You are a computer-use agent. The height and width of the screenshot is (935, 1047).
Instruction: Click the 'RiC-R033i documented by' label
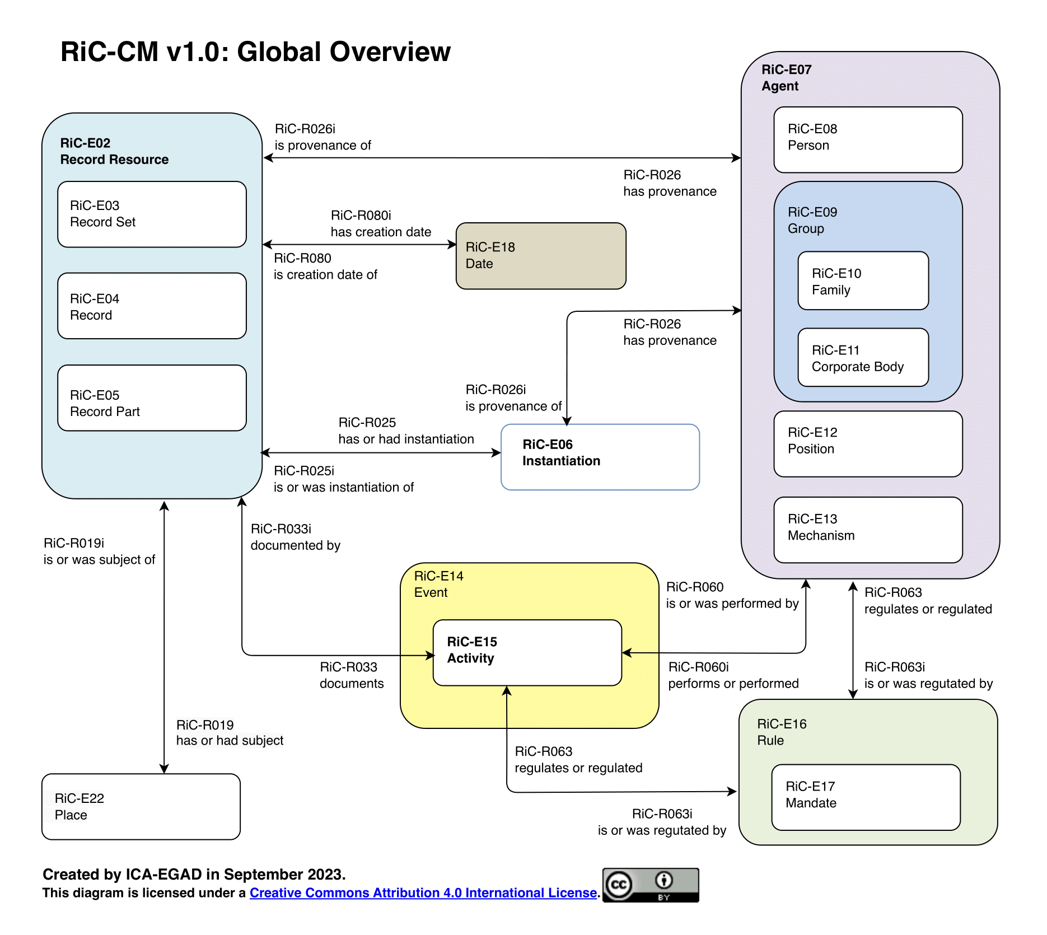coord(295,537)
